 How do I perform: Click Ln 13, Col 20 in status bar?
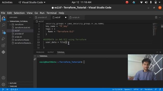point(117,89)
